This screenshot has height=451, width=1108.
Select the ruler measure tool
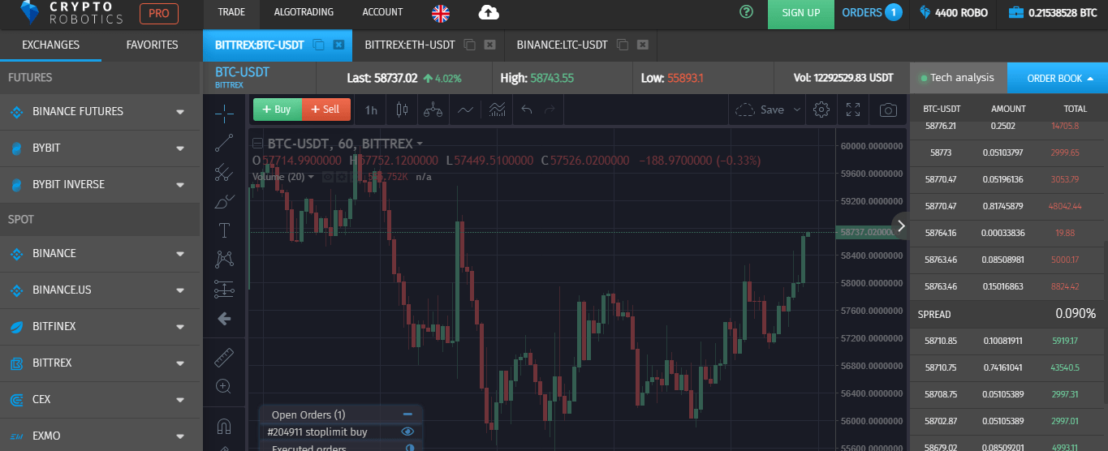click(224, 357)
